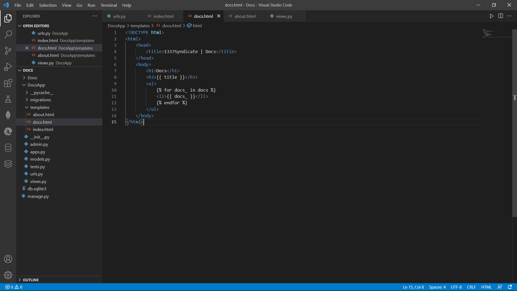Open the Run and Debug view
The height and width of the screenshot is (291, 517).
pyautogui.click(x=8, y=67)
